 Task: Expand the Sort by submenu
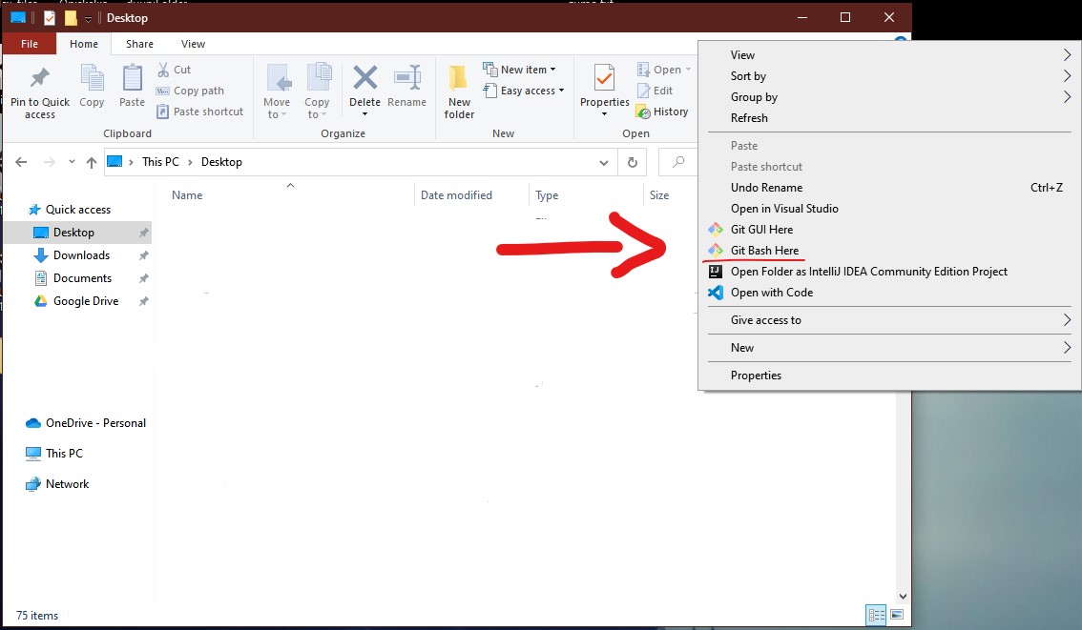tap(748, 76)
